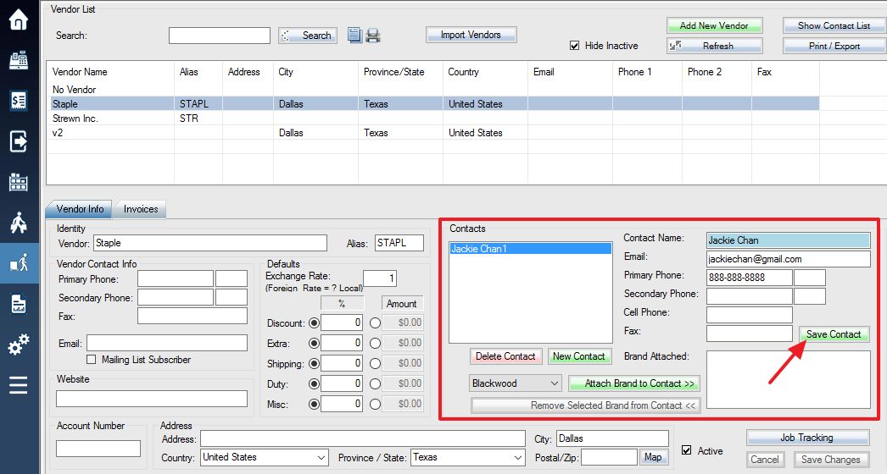This screenshot has height=474, width=887.
Task: Open the reports document sidebar icon
Action: pyautogui.click(x=19, y=304)
